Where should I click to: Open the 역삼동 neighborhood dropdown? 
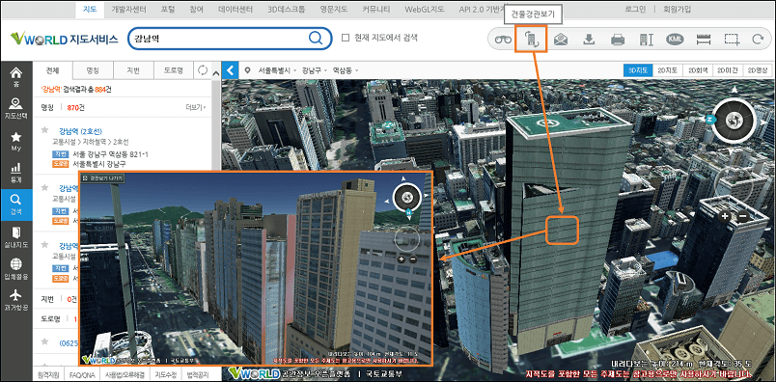(x=345, y=70)
